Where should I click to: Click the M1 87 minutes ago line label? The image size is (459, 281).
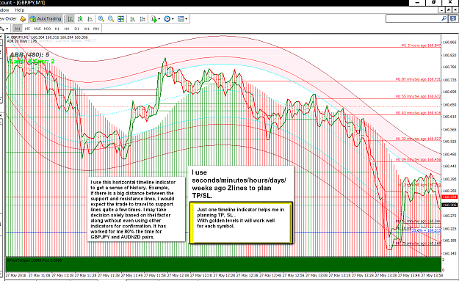tap(418, 79)
